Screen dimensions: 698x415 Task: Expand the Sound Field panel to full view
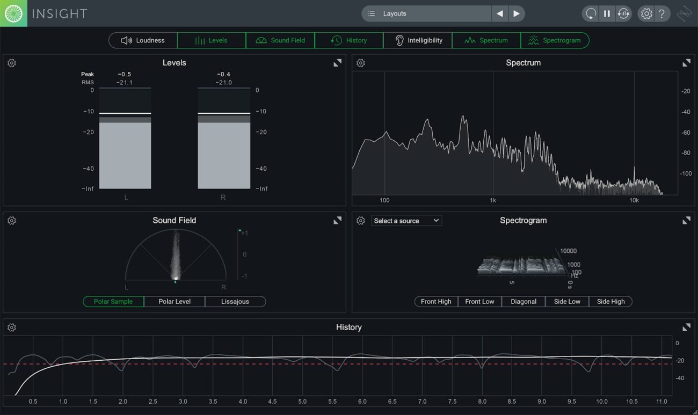(x=337, y=221)
